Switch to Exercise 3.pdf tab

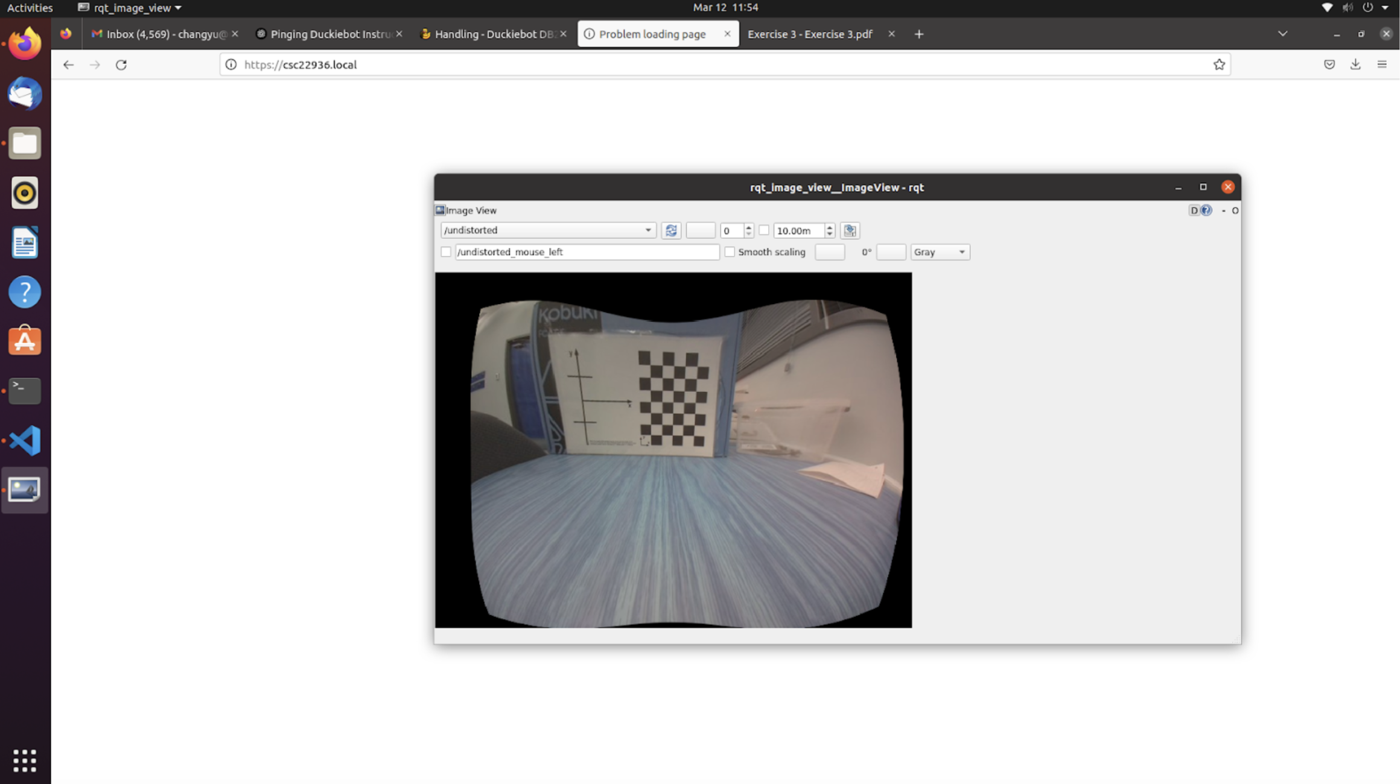coord(810,34)
